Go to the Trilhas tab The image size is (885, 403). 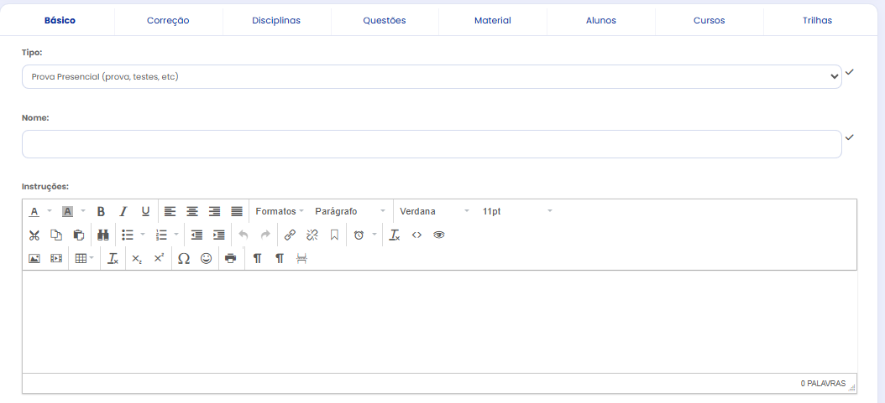tap(817, 20)
